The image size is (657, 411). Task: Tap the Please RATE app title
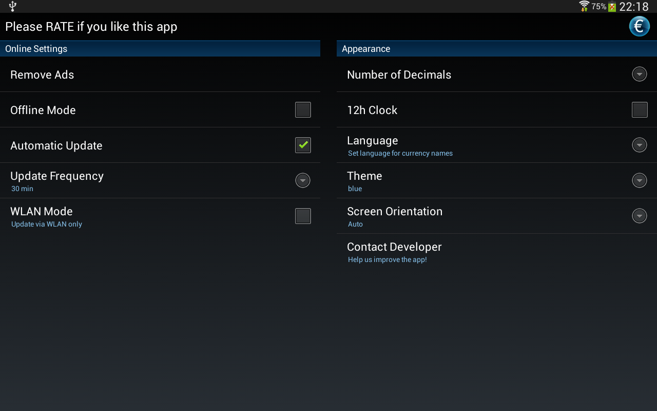click(91, 27)
